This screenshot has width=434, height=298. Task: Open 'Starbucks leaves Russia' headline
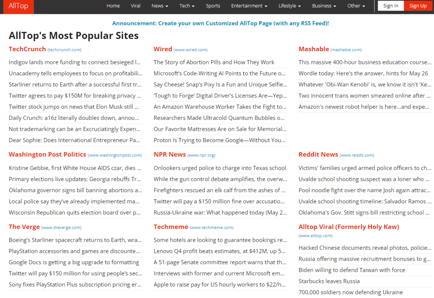(x=329, y=281)
